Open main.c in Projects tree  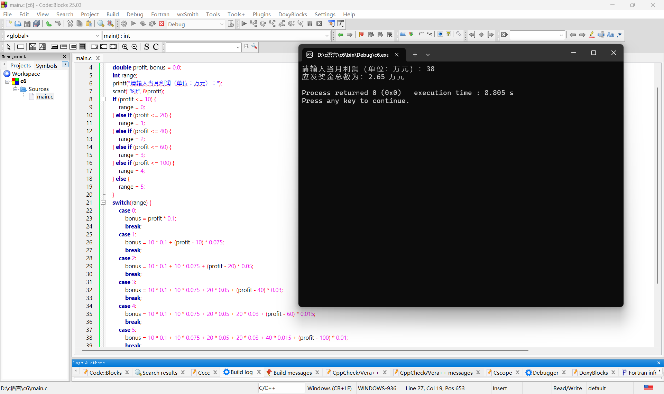[45, 97]
